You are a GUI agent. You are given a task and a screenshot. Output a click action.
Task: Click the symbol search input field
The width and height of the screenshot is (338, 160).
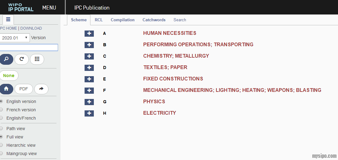pyautogui.click(x=29, y=47)
